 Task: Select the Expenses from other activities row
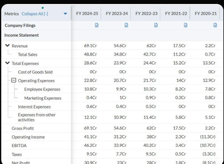point(37,117)
